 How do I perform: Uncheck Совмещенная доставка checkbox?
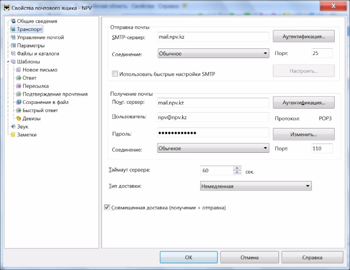click(107, 208)
